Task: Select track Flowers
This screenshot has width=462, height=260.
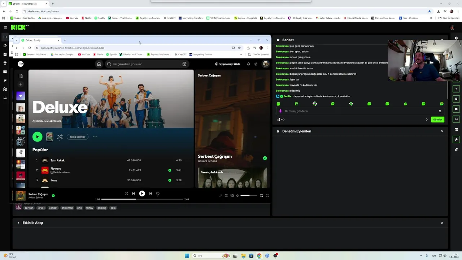Action: coord(56,169)
